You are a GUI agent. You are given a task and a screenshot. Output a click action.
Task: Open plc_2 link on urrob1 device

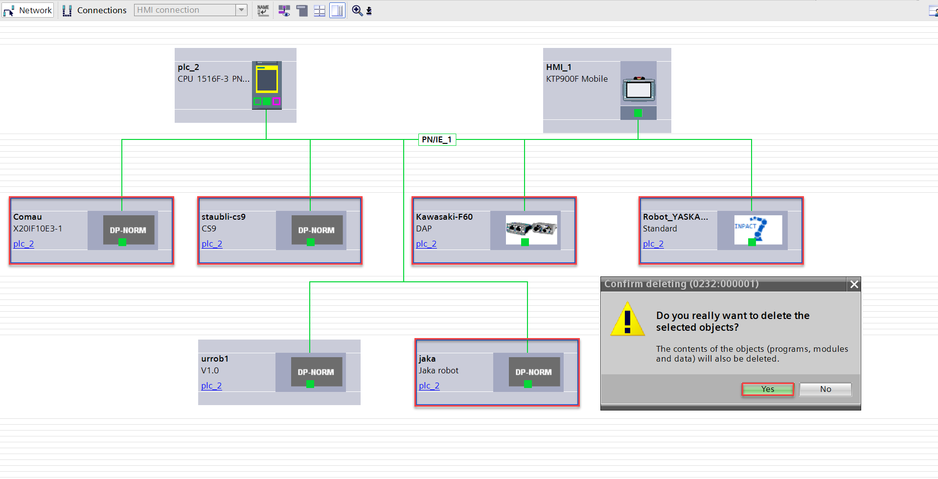211,386
